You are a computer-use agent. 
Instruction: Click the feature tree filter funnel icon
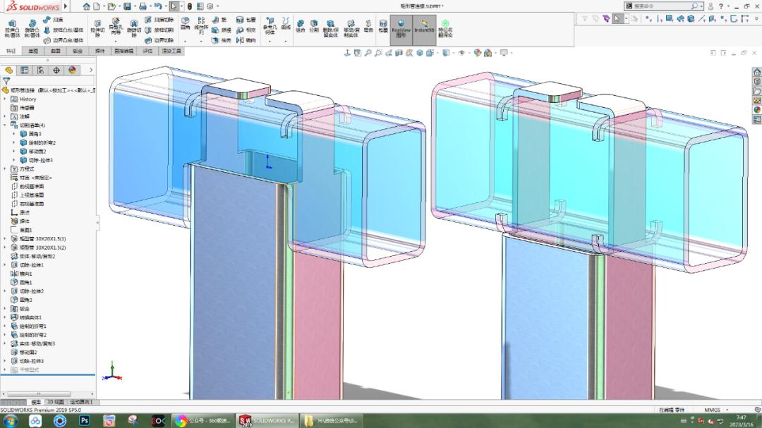pyautogui.click(x=6, y=81)
